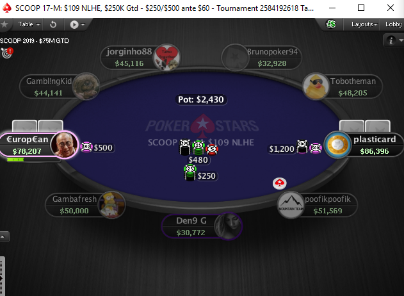
Task: Click the favorite star icon
Action: click(4, 24)
